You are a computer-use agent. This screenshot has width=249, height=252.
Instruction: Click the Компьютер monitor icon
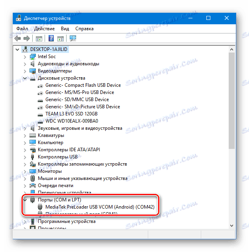pos(33,143)
